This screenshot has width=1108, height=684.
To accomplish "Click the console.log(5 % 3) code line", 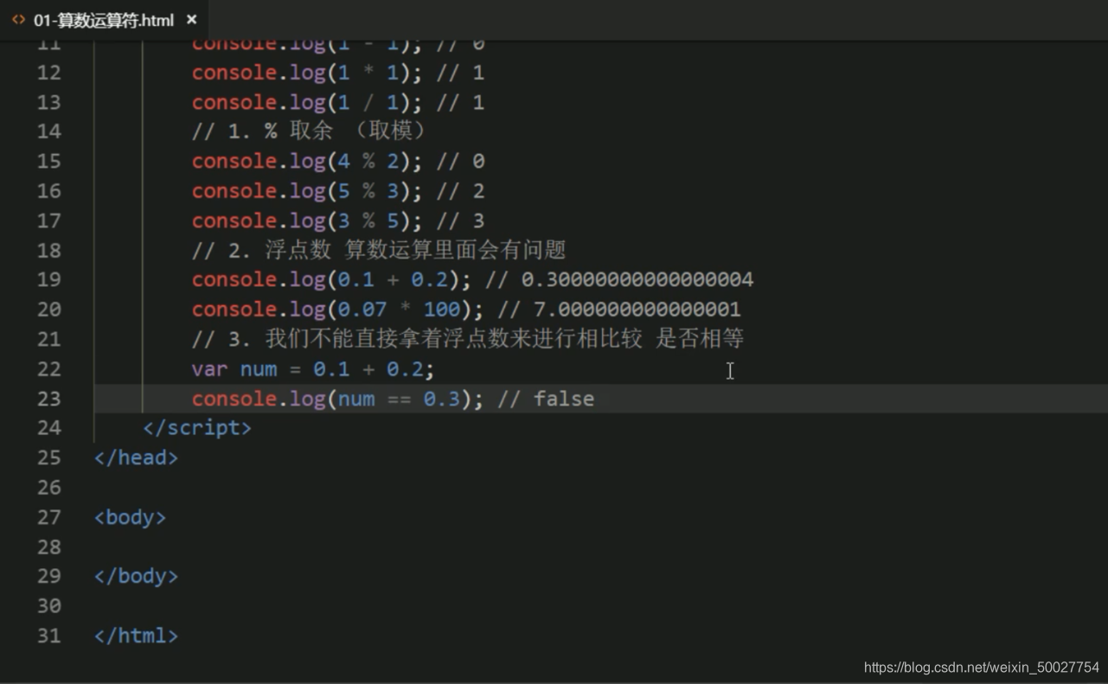I will 338,191.
